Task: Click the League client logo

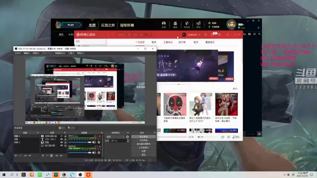Action: click(x=59, y=25)
